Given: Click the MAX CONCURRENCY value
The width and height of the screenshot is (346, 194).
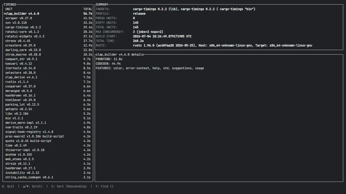Looking at the screenshot, I should pos(148,32).
